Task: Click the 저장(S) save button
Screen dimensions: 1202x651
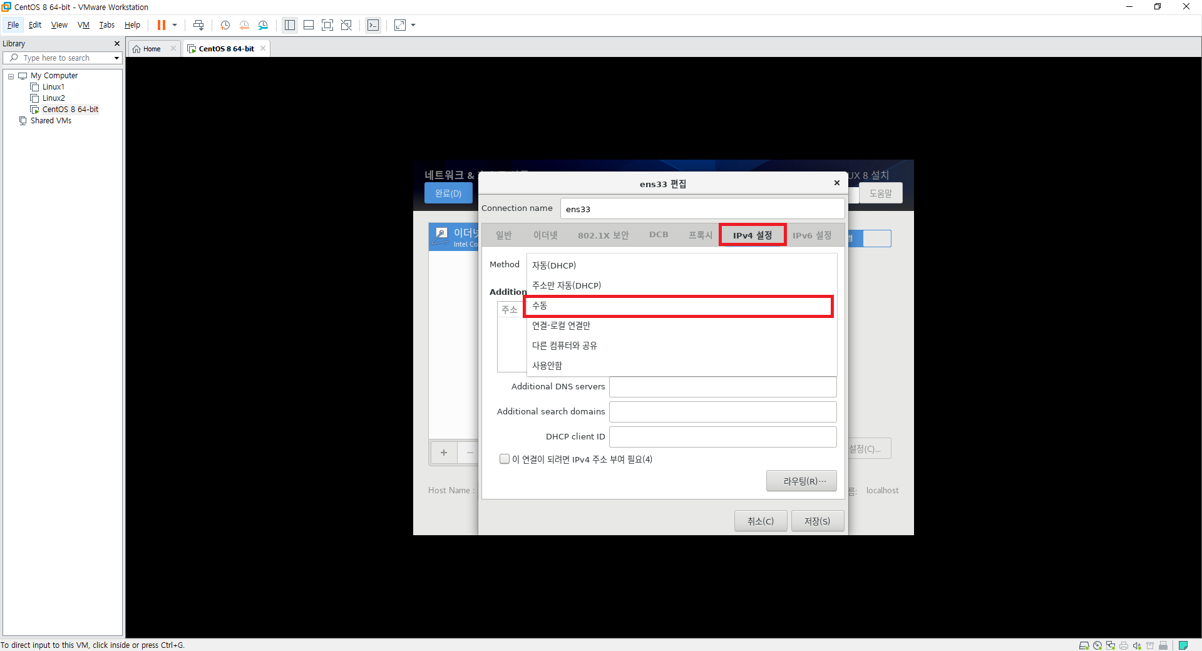Action: (818, 521)
